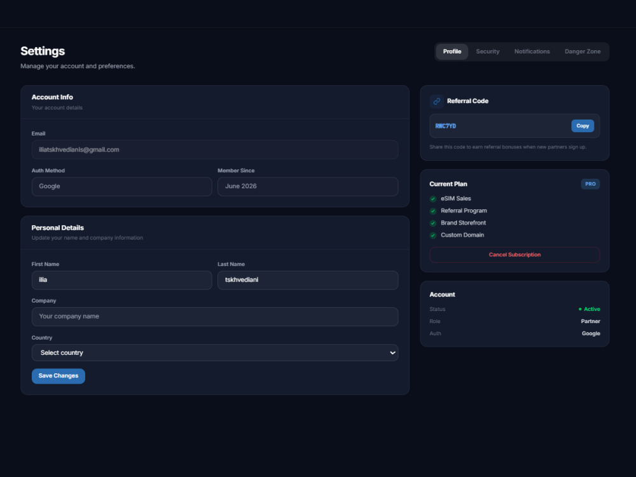This screenshot has width=636, height=477.
Task: Click the Custom Domain feature text
Action: click(x=462, y=235)
